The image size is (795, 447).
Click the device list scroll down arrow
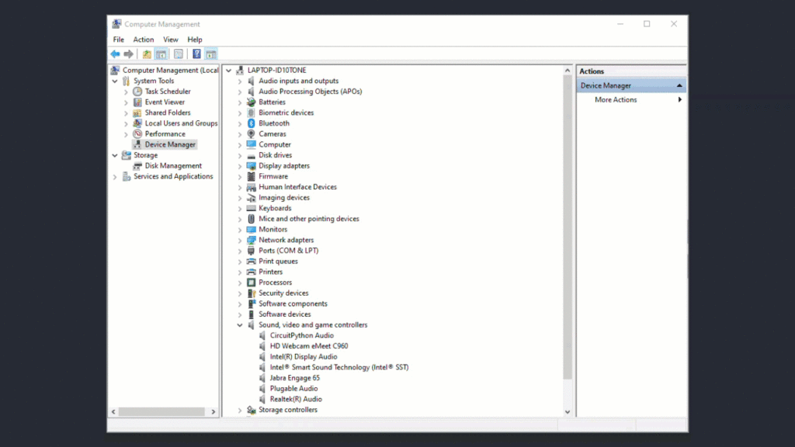coord(568,412)
